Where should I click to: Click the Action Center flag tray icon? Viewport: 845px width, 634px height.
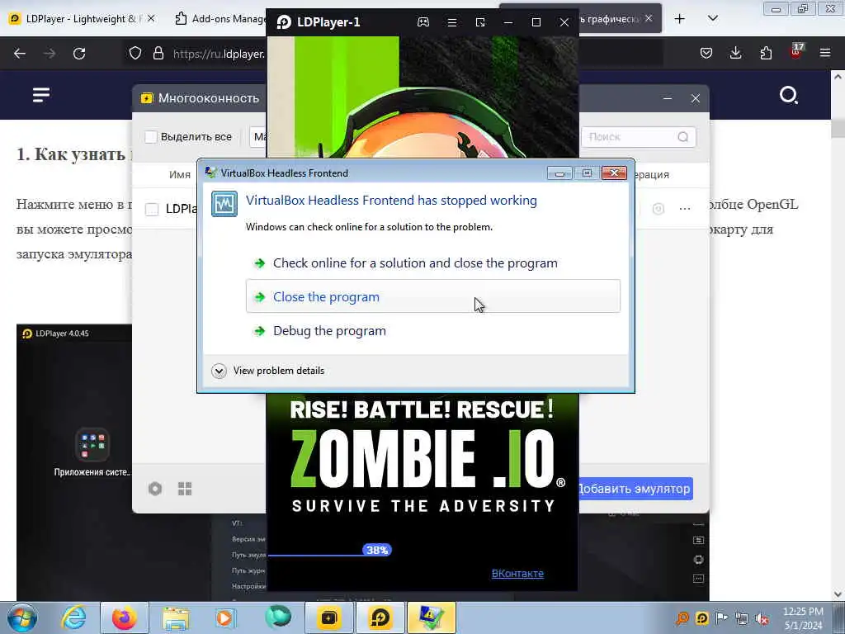pyautogui.click(x=721, y=618)
